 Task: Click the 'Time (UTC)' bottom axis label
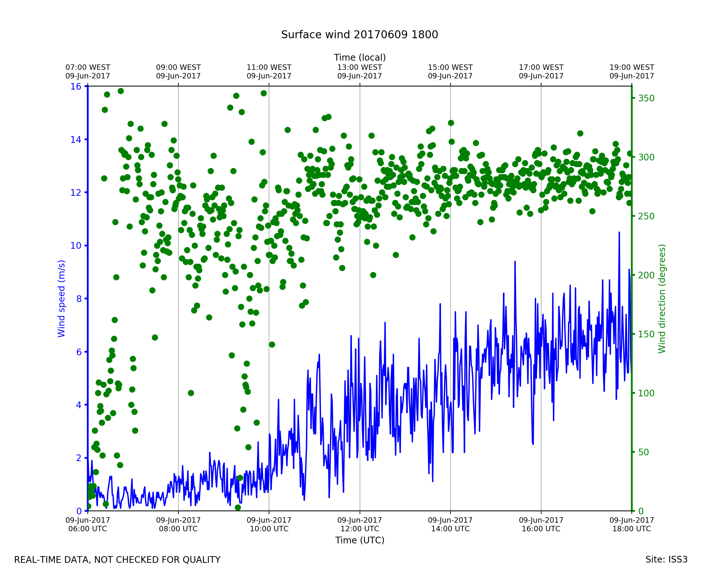pos(360,540)
